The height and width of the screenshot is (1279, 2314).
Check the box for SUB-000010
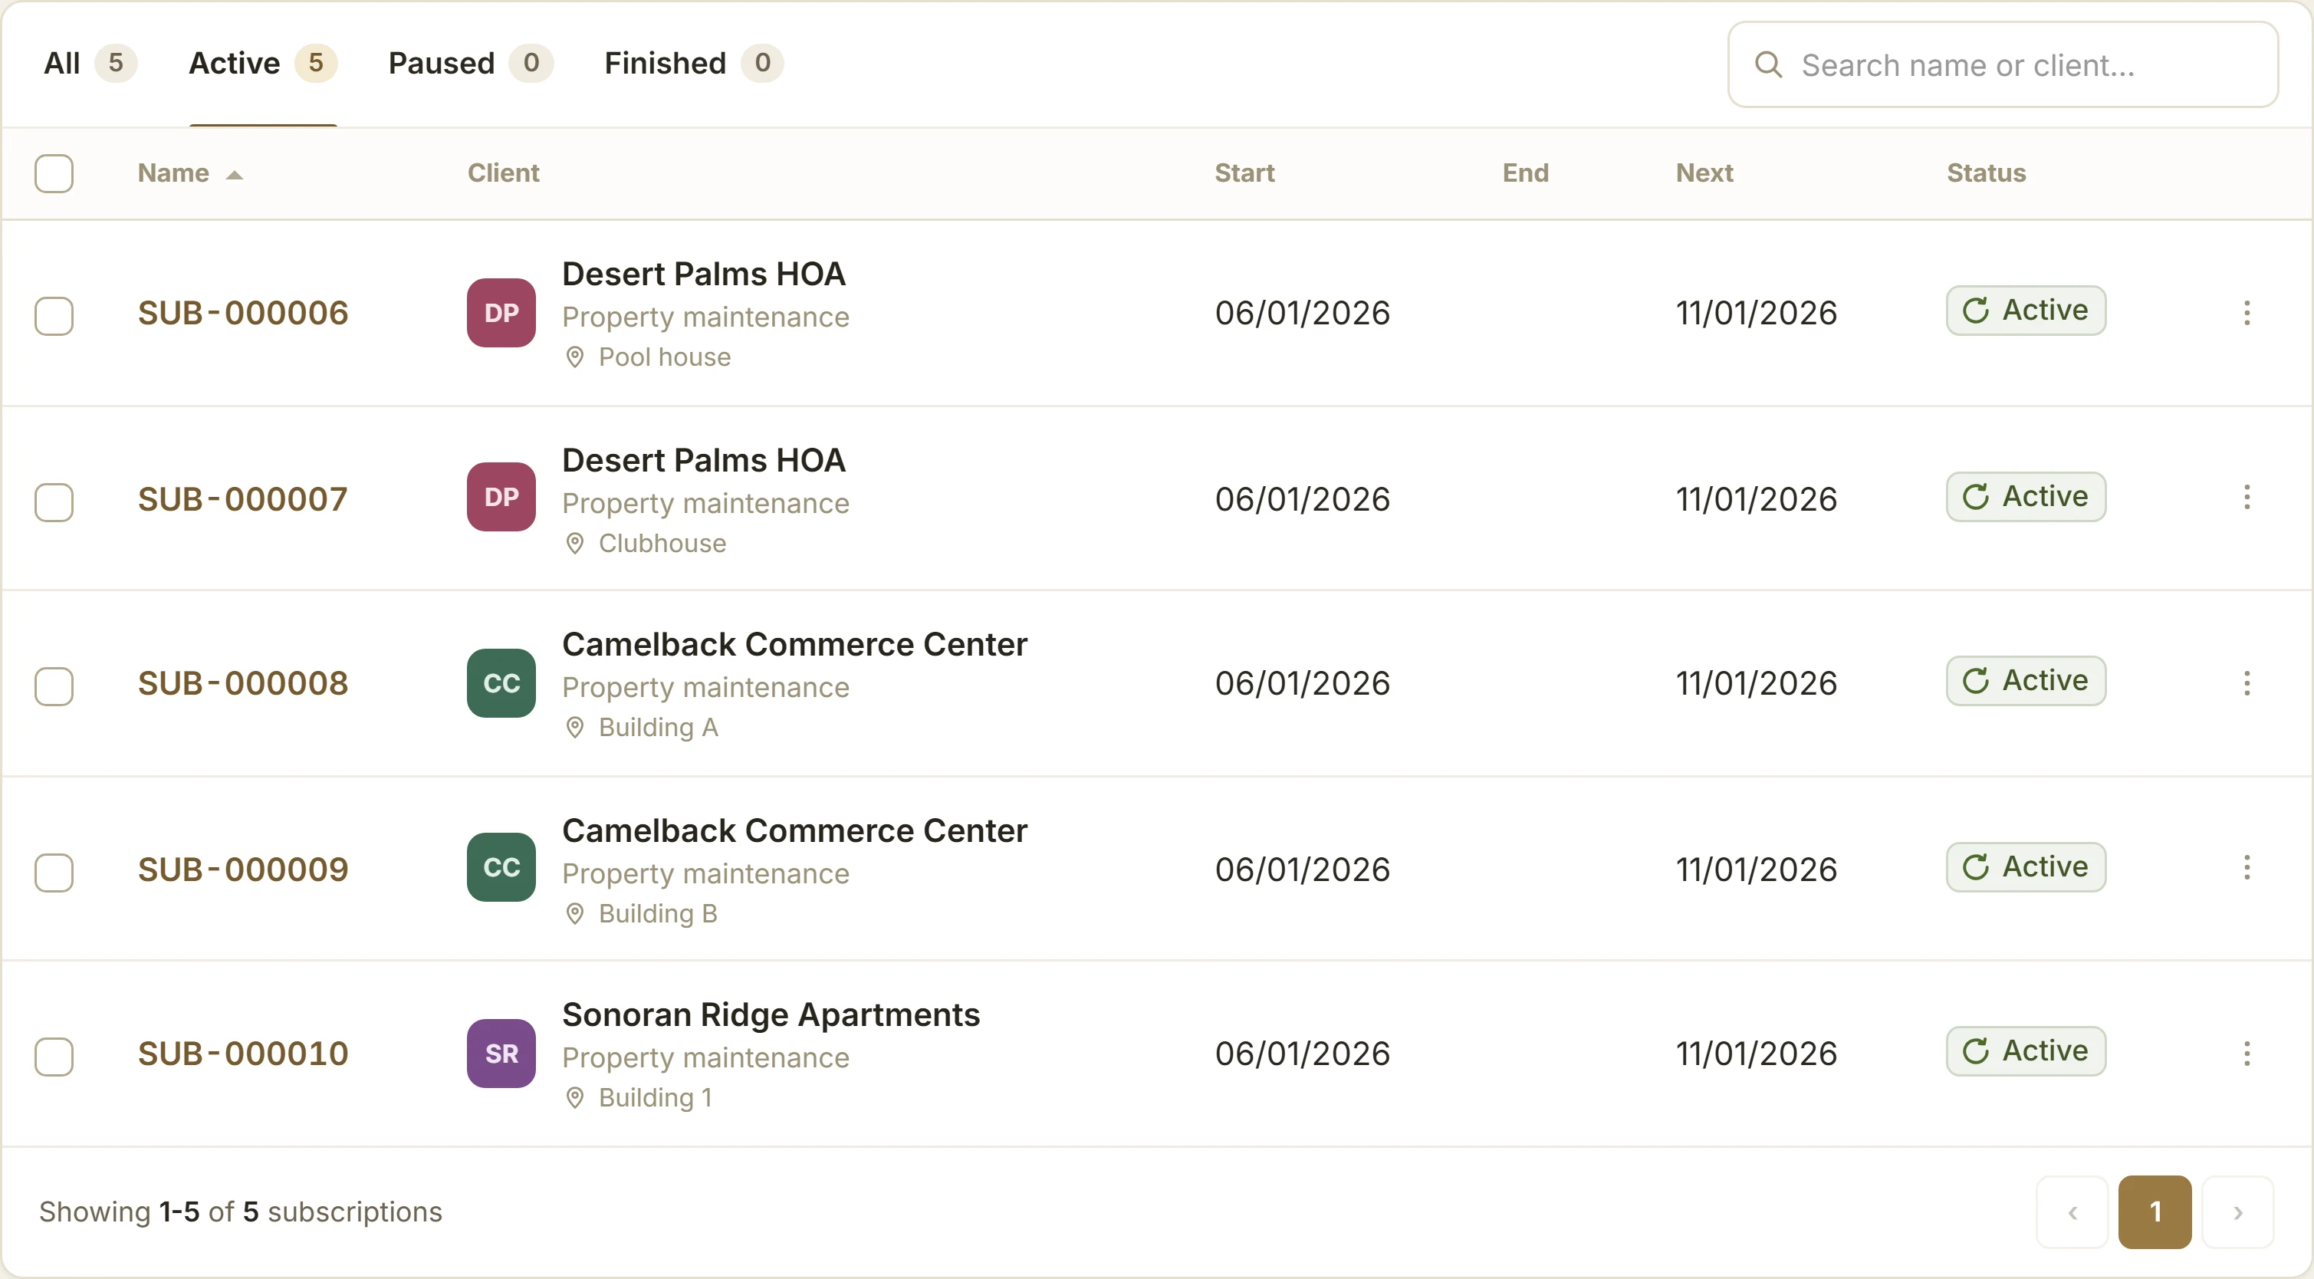pyautogui.click(x=54, y=1057)
